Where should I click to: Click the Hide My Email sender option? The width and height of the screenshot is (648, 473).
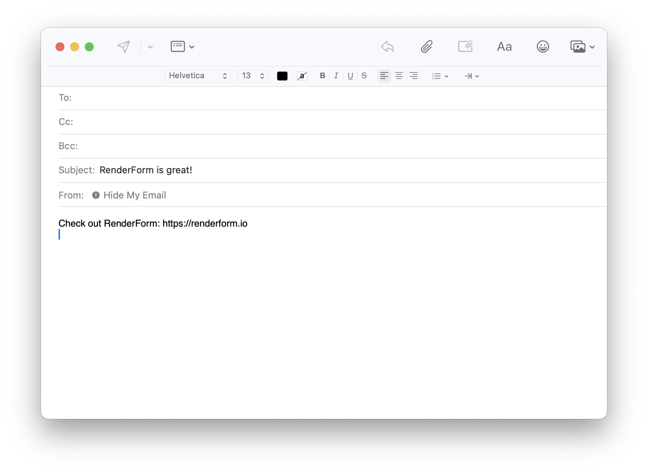[x=135, y=195]
